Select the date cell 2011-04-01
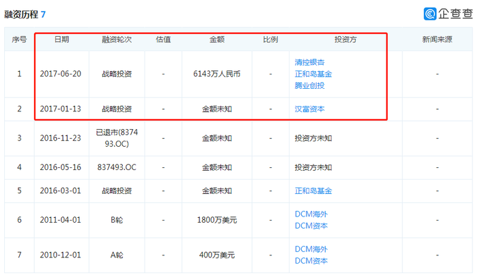478x280 pixels. [60, 220]
